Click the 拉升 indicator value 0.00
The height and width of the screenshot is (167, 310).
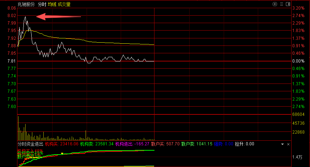(250, 144)
